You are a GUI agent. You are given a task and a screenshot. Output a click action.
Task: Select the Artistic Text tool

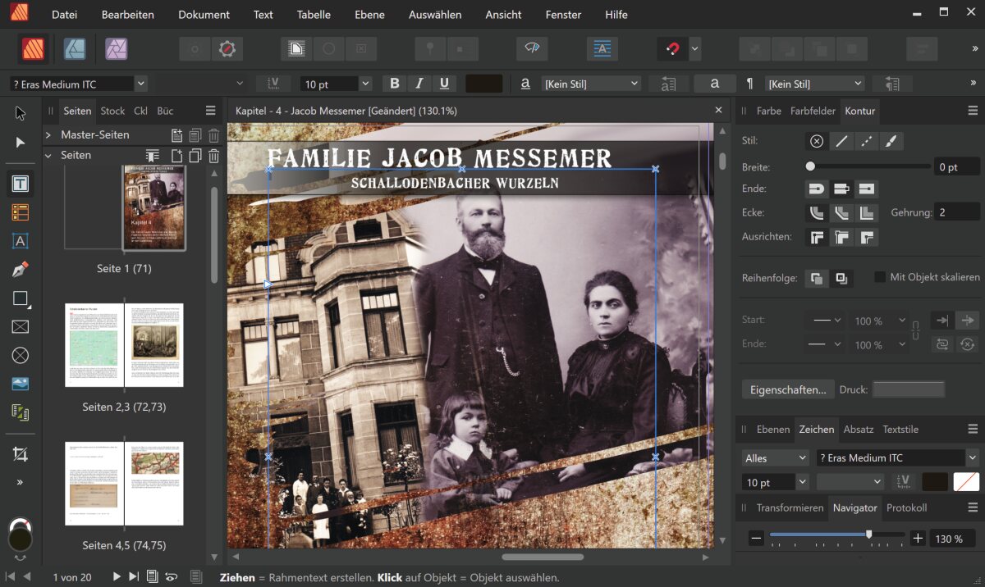[21, 241]
